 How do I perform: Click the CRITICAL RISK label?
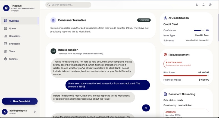175,63
